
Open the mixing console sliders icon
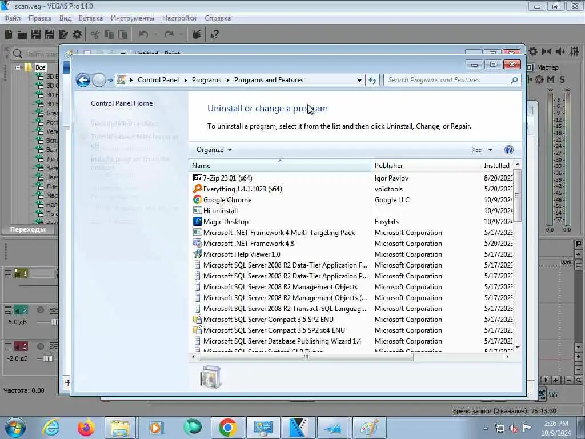tap(574, 51)
